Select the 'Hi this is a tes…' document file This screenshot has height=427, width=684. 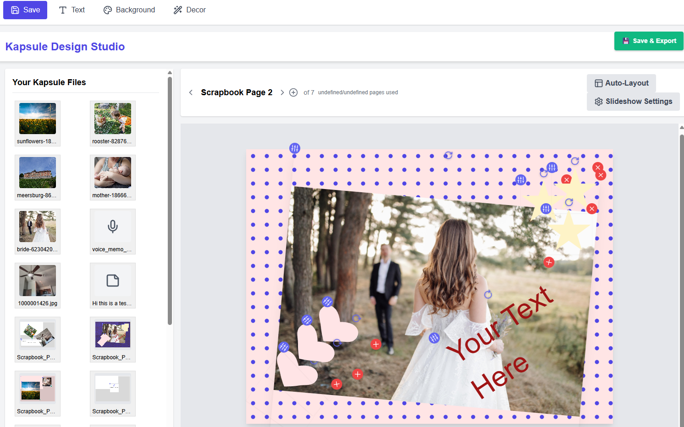pos(113,281)
